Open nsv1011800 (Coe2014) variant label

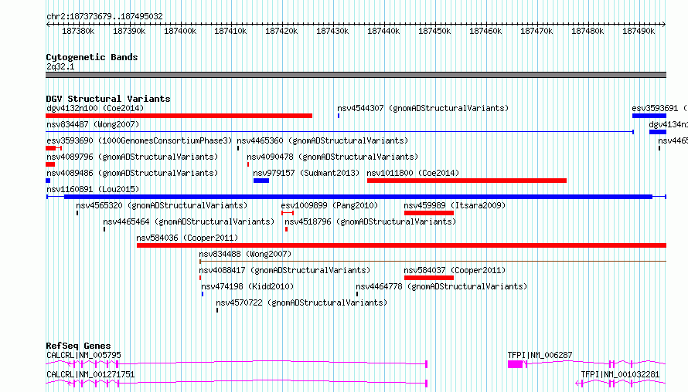(x=413, y=173)
